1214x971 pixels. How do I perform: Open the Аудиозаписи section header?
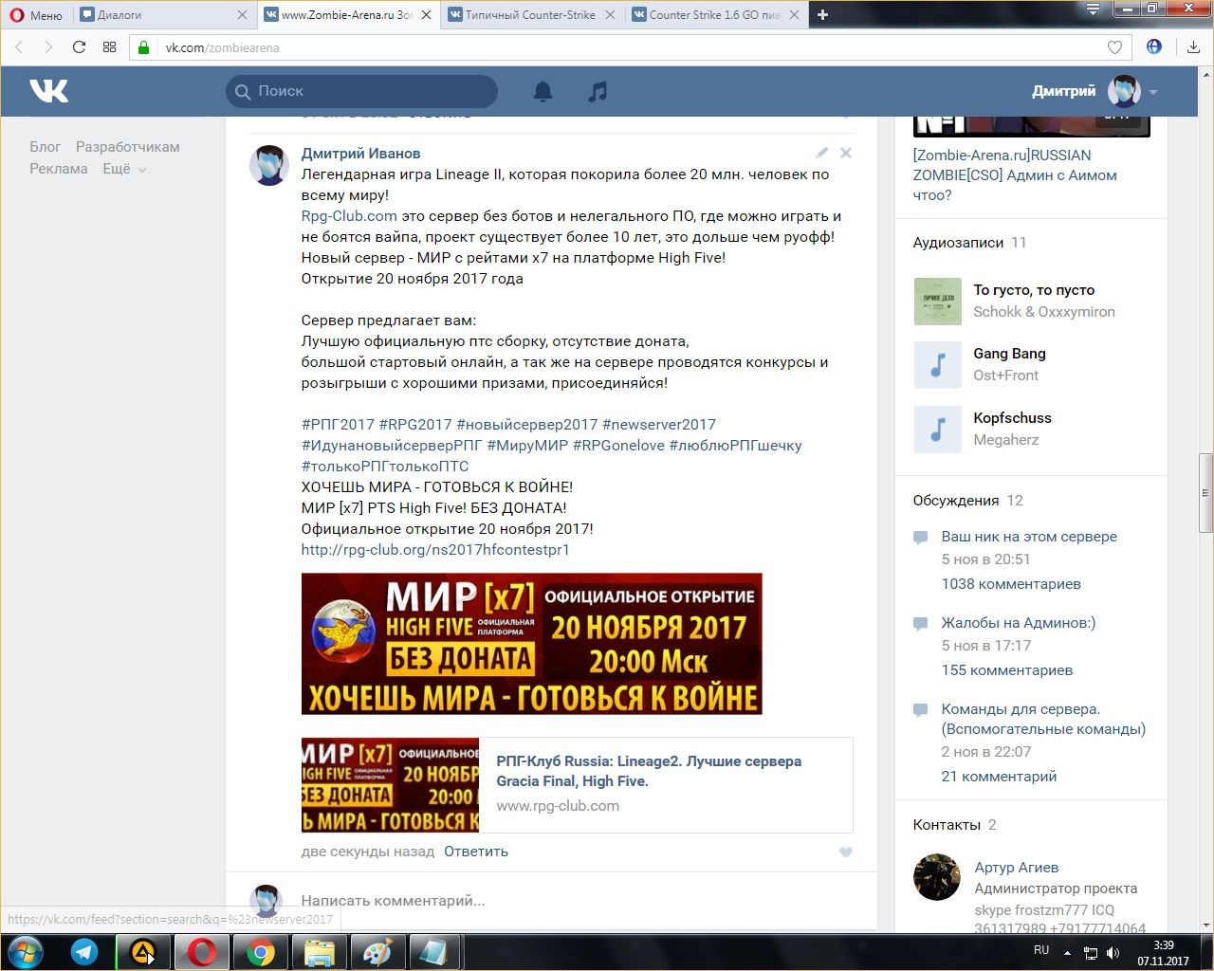958,243
